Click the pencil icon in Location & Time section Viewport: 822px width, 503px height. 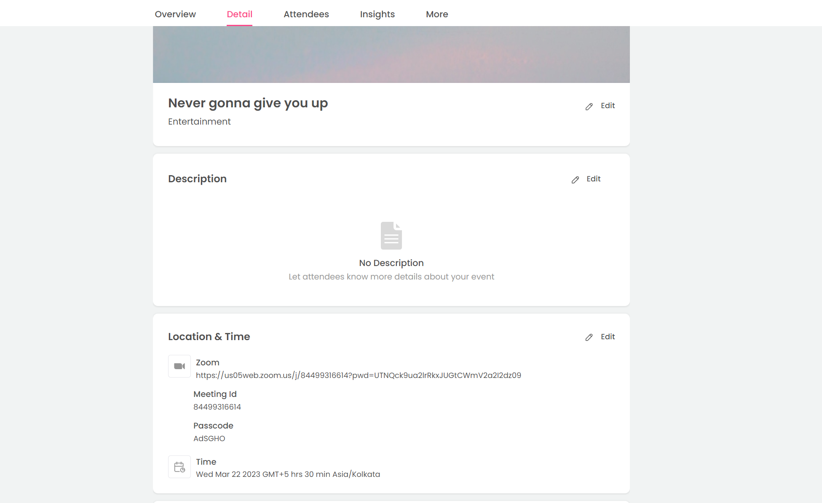[589, 337]
